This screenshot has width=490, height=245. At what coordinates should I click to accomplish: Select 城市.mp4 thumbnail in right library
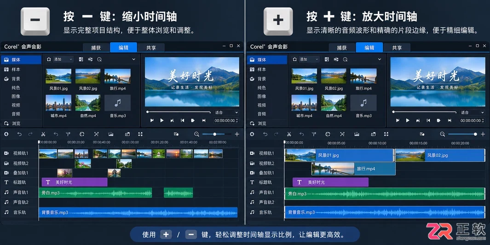click(x=305, y=103)
